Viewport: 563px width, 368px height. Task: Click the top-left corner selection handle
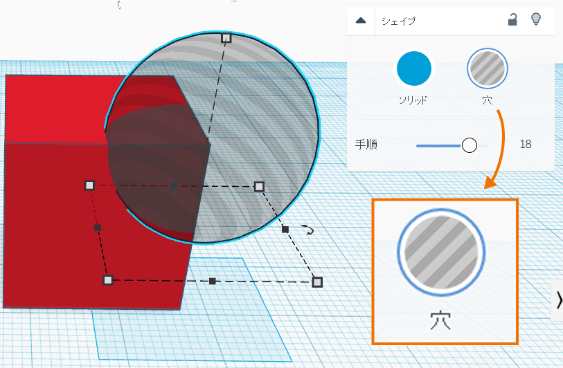click(x=89, y=185)
